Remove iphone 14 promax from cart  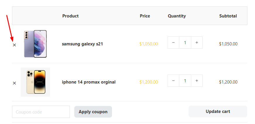pyautogui.click(x=14, y=83)
